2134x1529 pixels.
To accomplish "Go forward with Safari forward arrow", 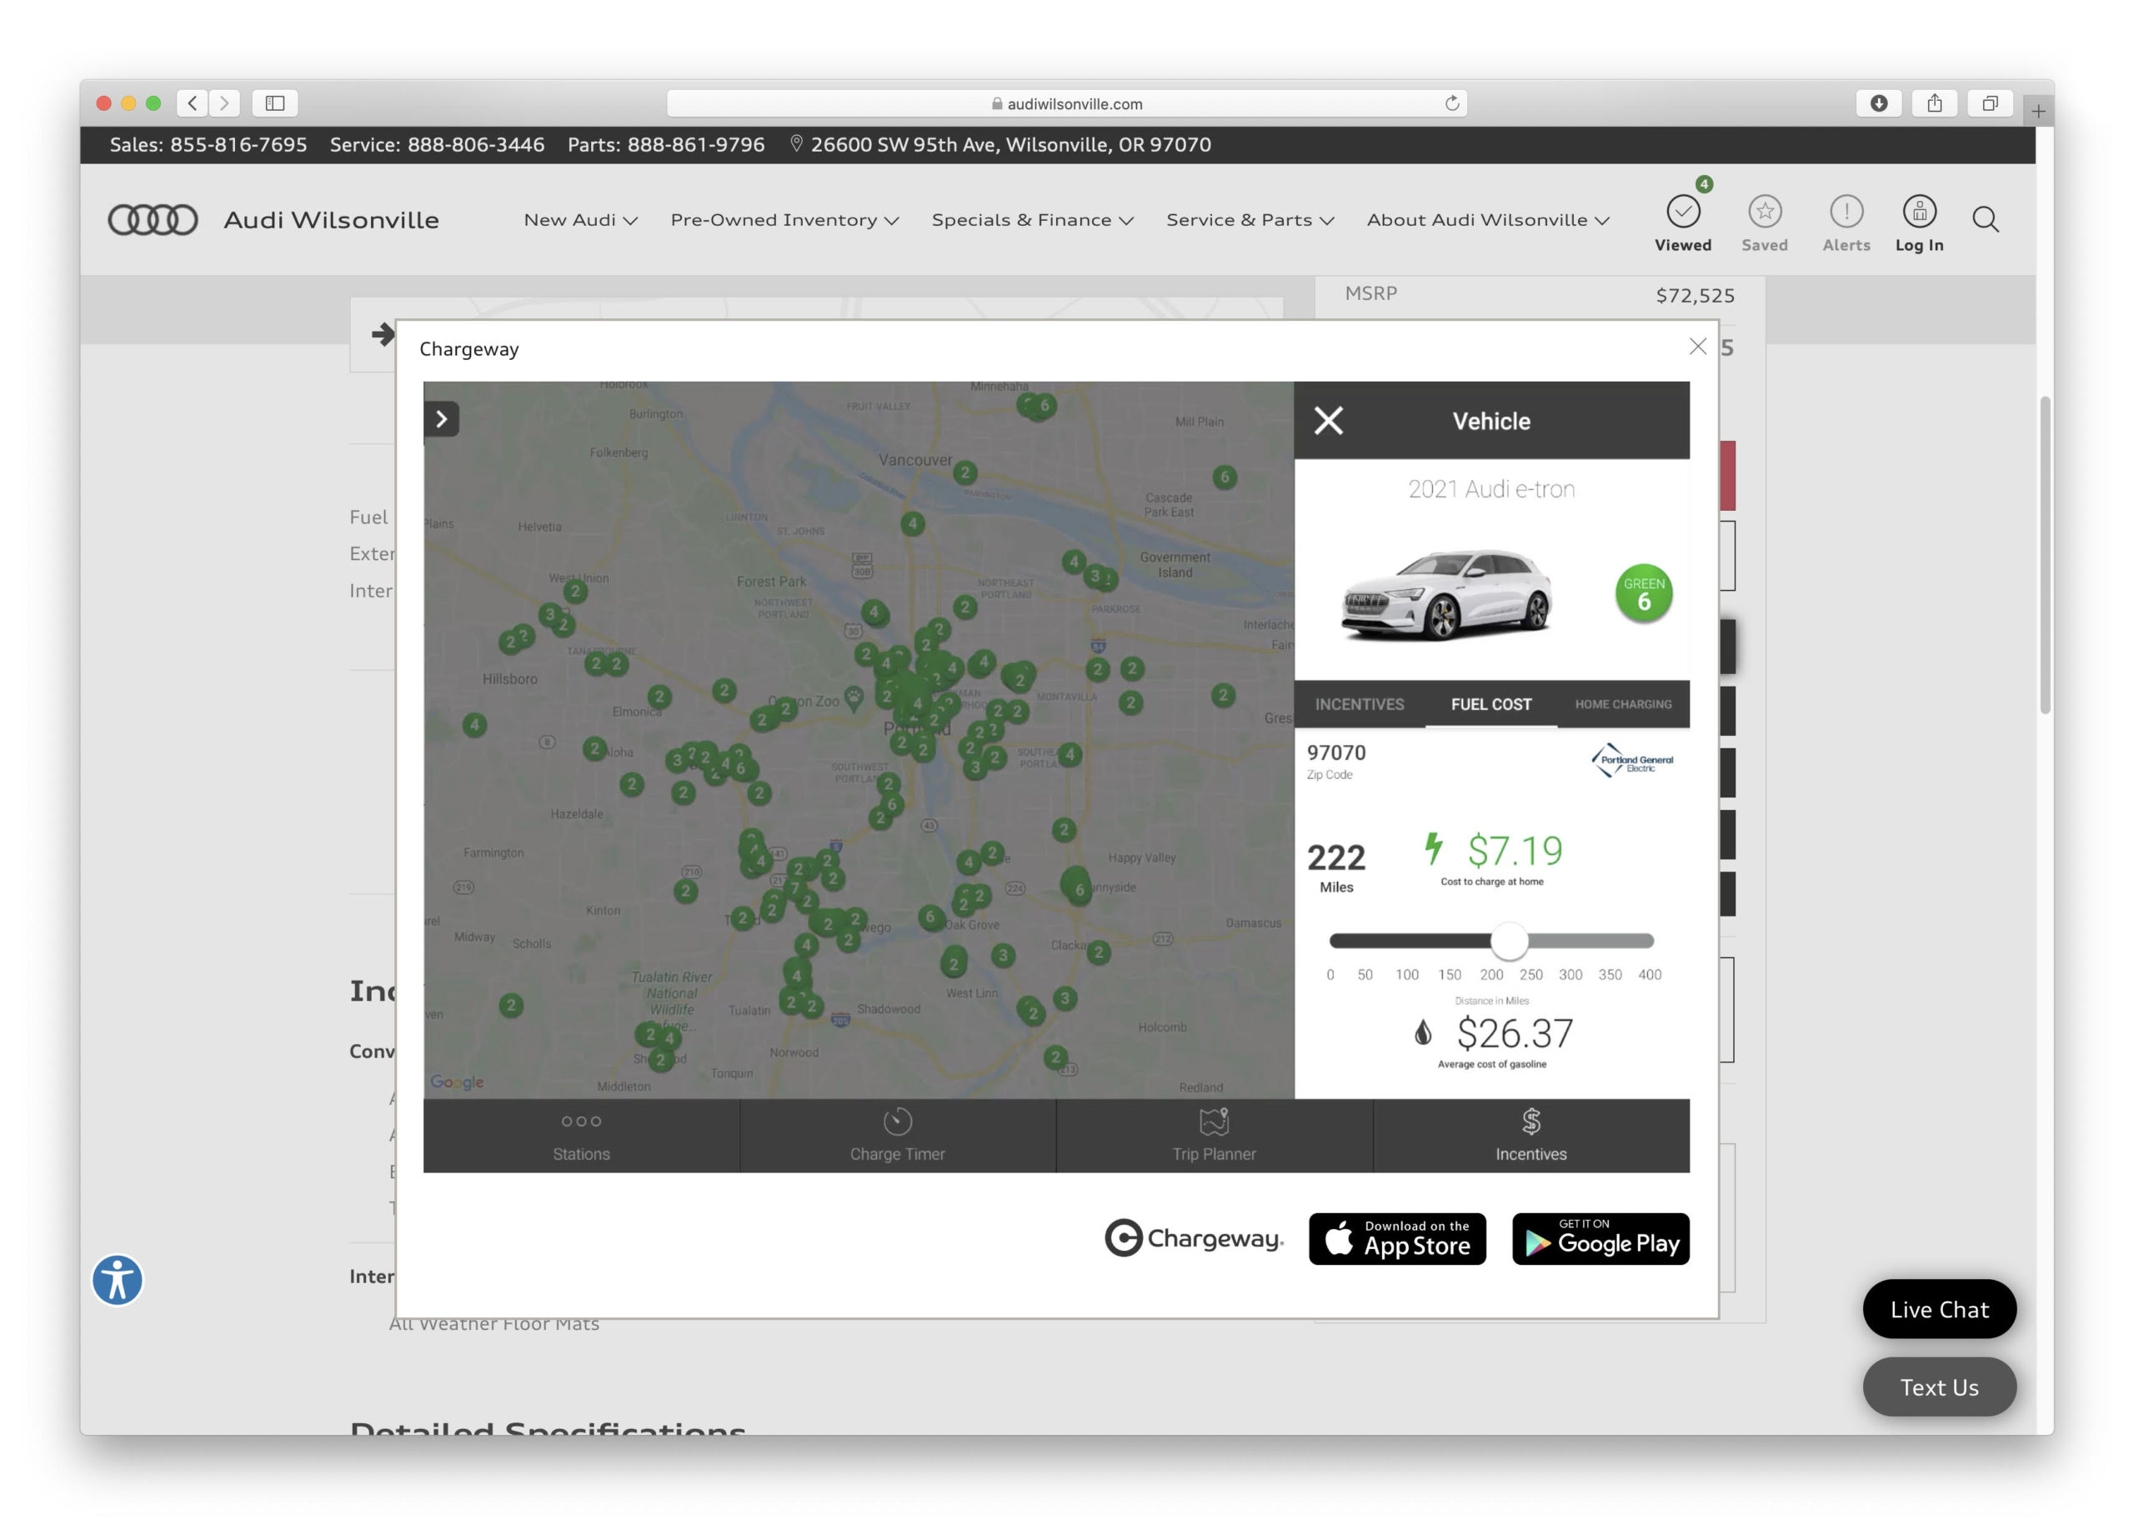I will (x=224, y=102).
